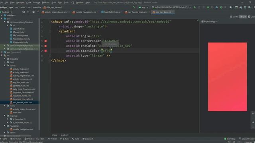Click the Make Project hammer icon
Image resolution: width=255 pixels, height=143 pixels.
tap(134, 7)
